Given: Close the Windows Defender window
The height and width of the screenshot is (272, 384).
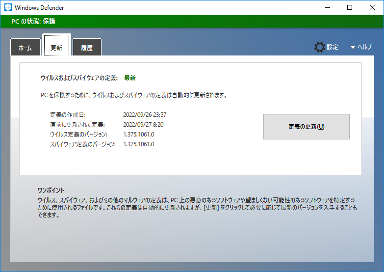Looking at the screenshot, I should 372,8.
